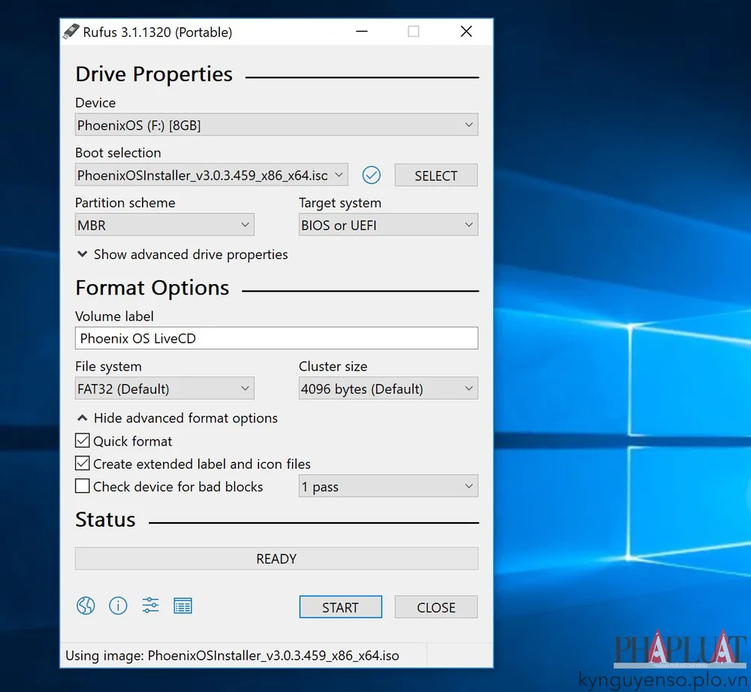Click the Rufus USB title bar icon
The image size is (751, 692).
71,32
